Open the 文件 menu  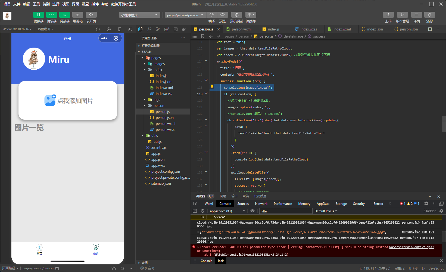pos(17,4)
